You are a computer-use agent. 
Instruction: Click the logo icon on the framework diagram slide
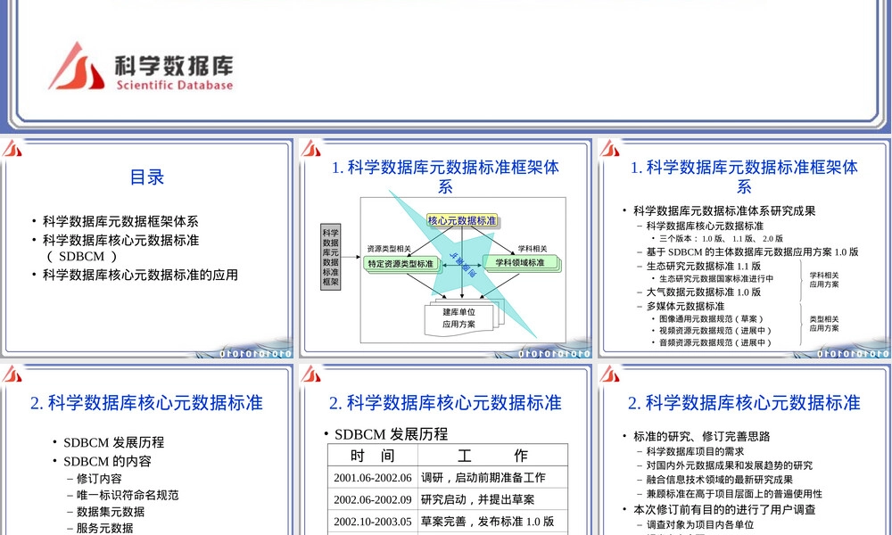(x=311, y=148)
